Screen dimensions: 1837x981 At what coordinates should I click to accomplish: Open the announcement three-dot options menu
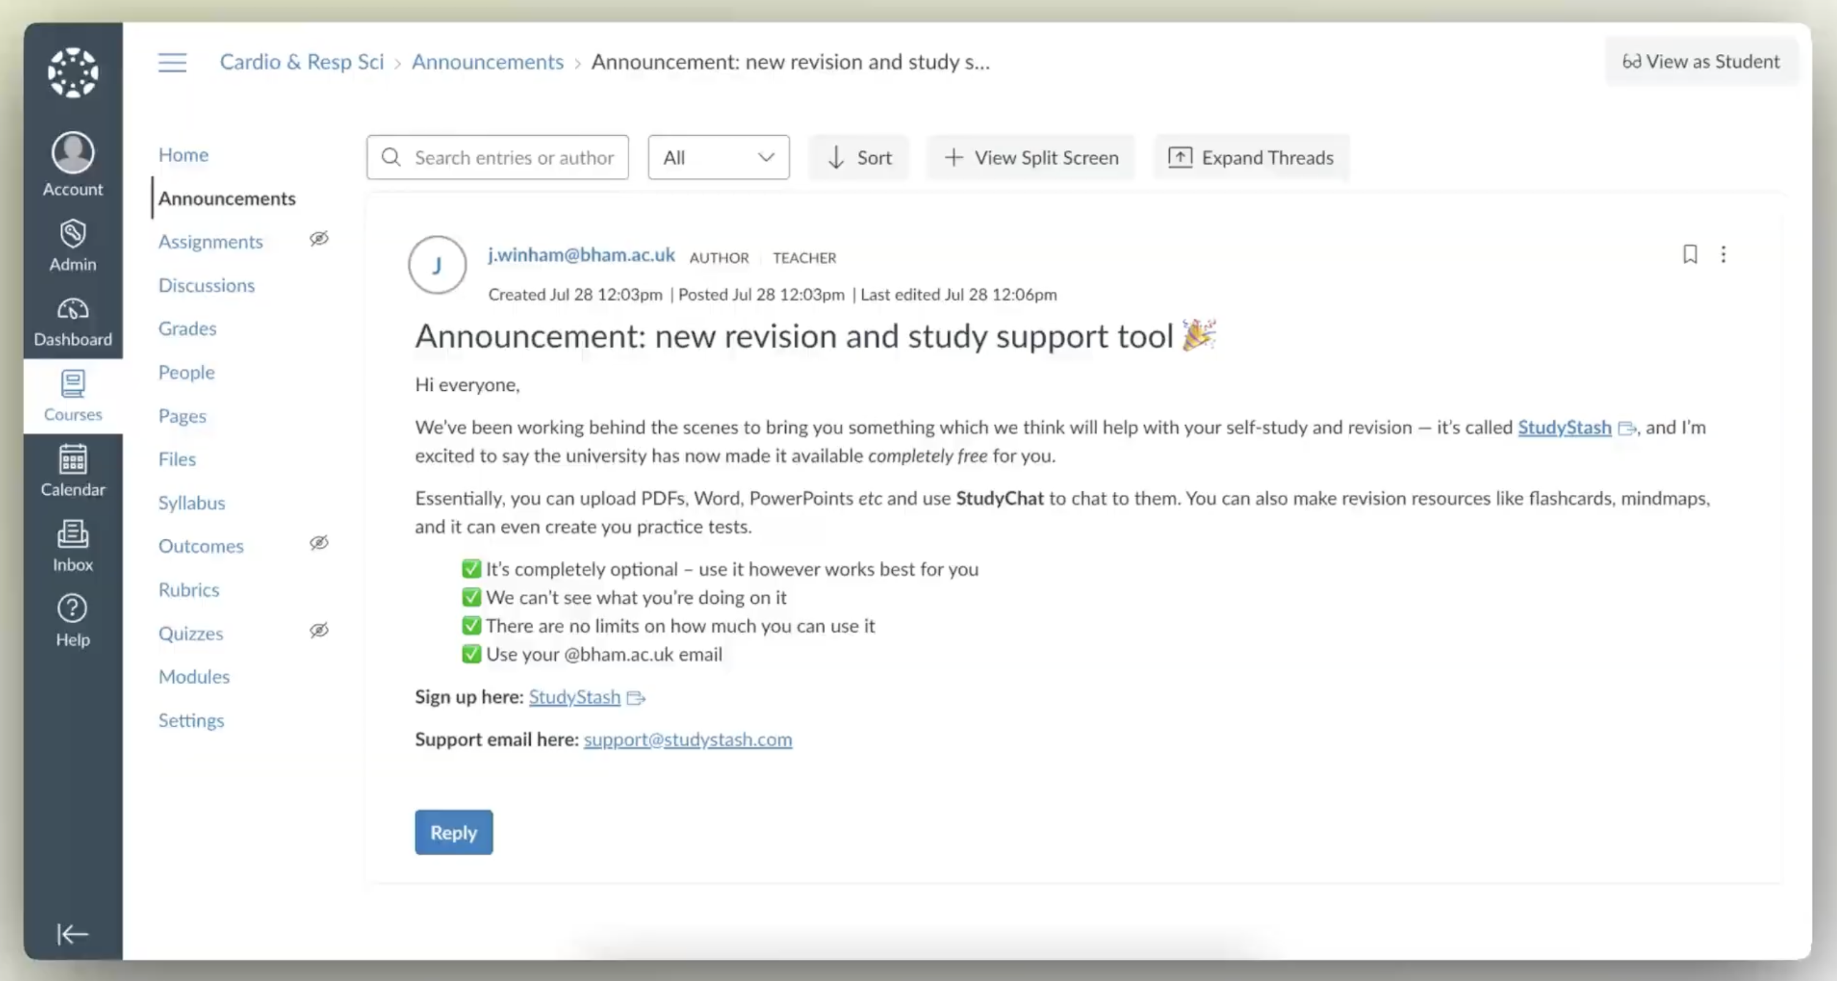[1723, 254]
